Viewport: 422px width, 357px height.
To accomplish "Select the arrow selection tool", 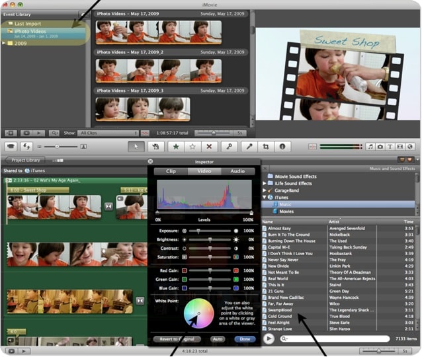I will point(136,147).
